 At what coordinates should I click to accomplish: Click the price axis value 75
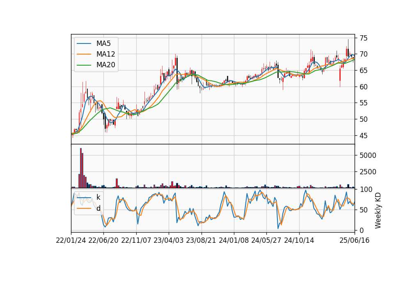coord(363,38)
